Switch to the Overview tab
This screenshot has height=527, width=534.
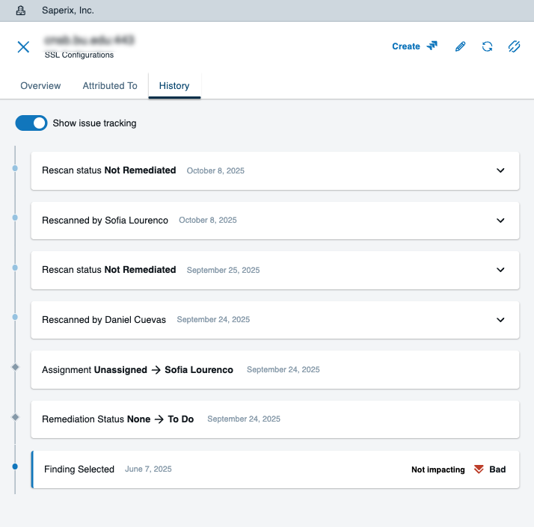pyautogui.click(x=40, y=86)
